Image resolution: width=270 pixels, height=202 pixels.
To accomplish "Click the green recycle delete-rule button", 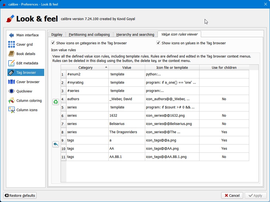I will coord(56,102).
